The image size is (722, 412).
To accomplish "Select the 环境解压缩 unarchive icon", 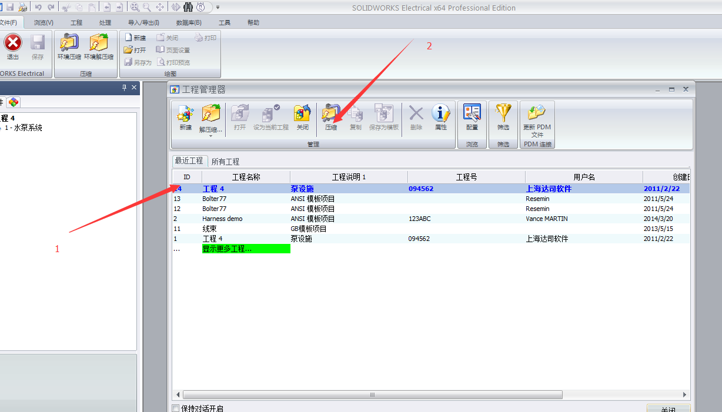I will click(99, 43).
